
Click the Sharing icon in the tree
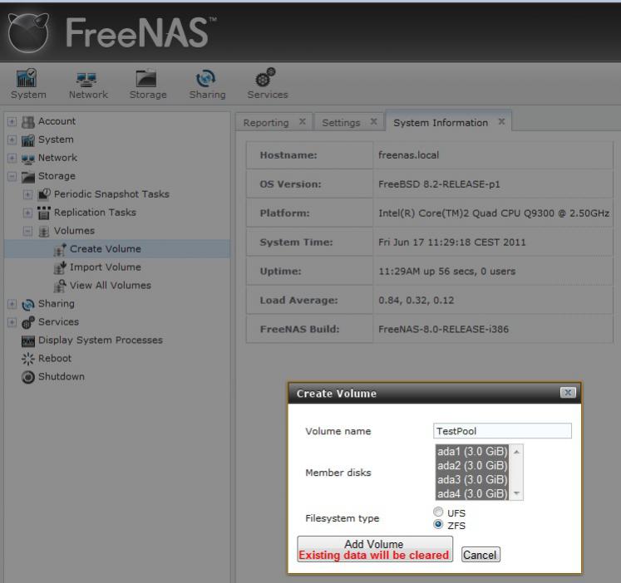pyautogui.click(x=27, y=304)
